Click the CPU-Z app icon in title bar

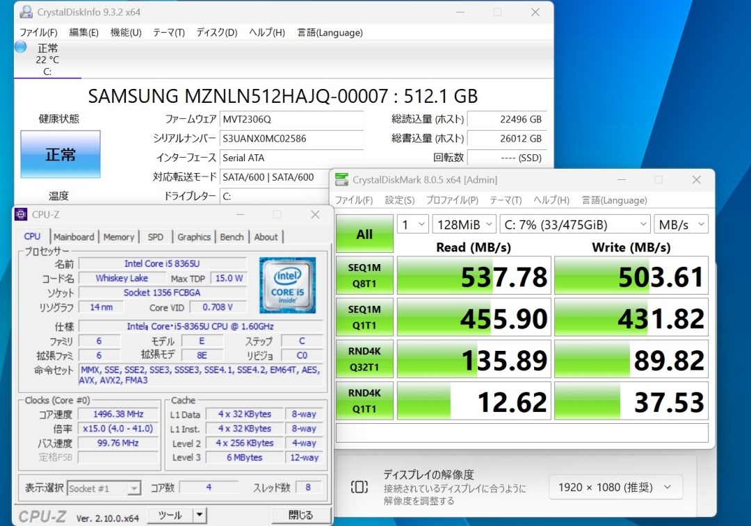[x=21, y=215]
